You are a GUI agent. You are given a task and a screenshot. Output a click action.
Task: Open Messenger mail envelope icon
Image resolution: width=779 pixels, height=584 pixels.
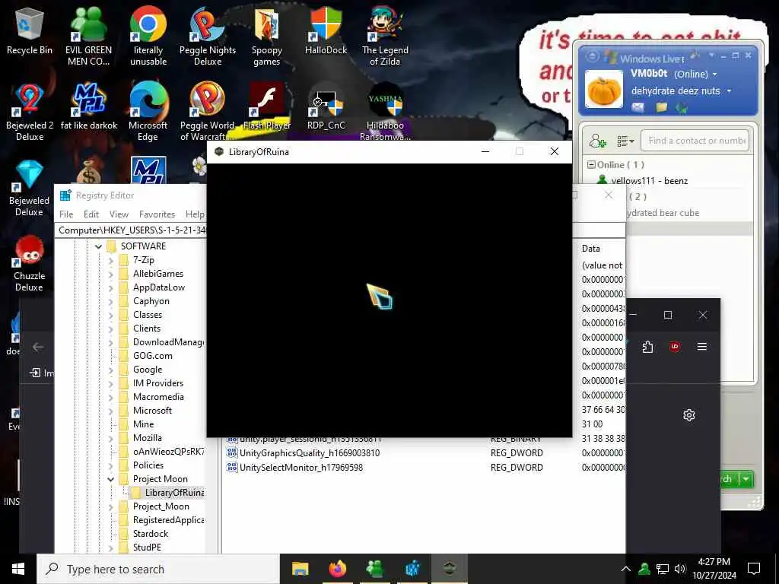click(638, 106)
